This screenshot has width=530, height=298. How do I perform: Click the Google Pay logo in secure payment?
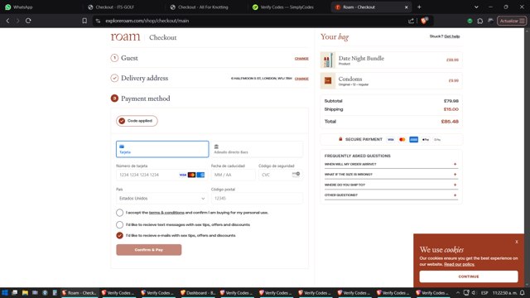(x=437, y=140)
